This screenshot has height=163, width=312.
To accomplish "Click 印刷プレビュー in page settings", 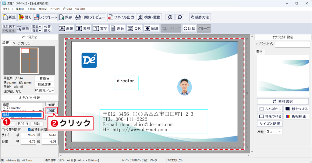I will pyautogui.click(x=44, y=90).
